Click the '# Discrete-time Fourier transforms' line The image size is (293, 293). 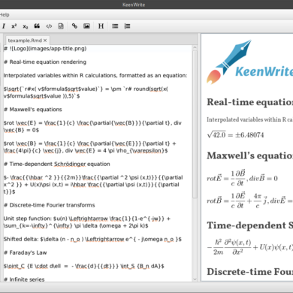pyautogui.click(x=50, y=205)
